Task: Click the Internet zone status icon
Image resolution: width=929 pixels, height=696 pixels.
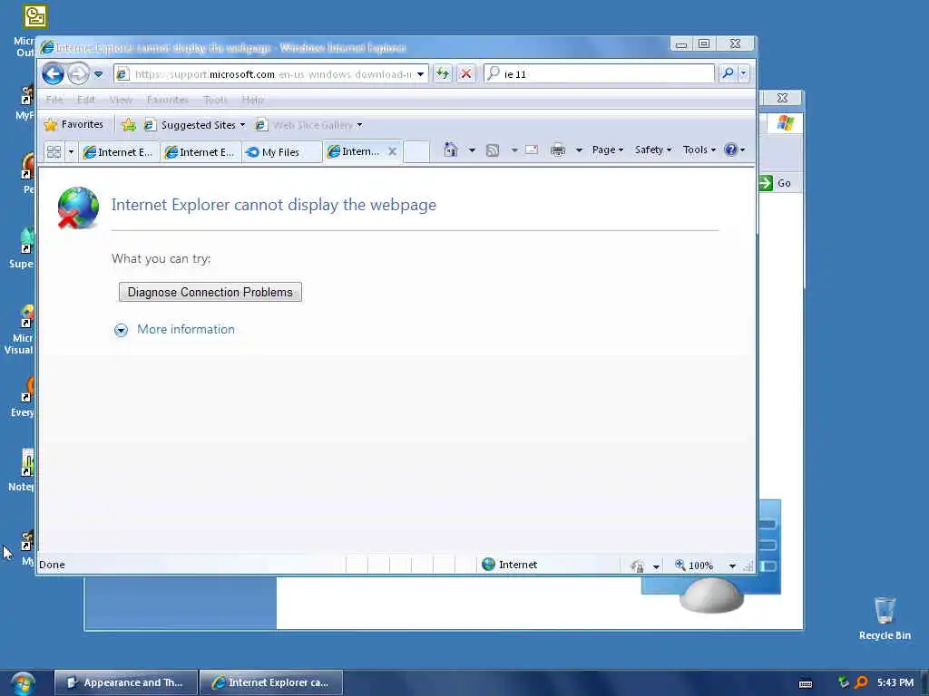Action: pos(488,565)
